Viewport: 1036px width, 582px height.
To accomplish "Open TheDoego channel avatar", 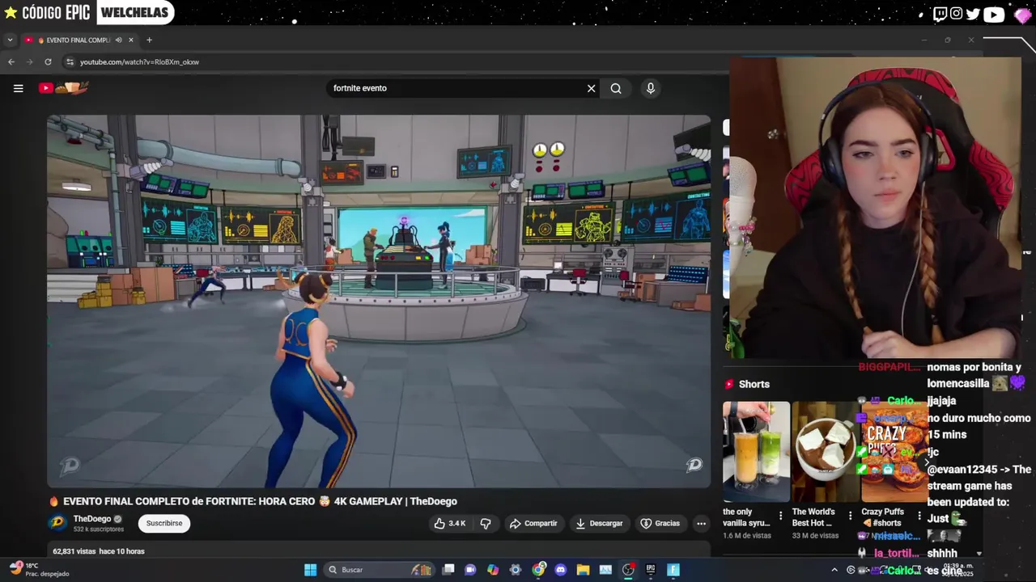I will 57,523.
